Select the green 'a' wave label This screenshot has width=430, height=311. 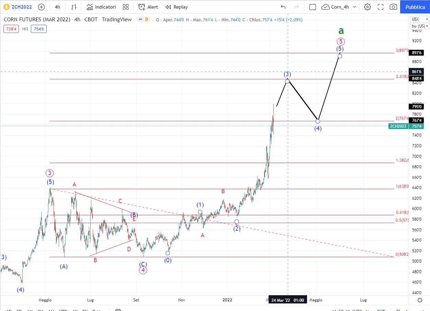(340, 30)
